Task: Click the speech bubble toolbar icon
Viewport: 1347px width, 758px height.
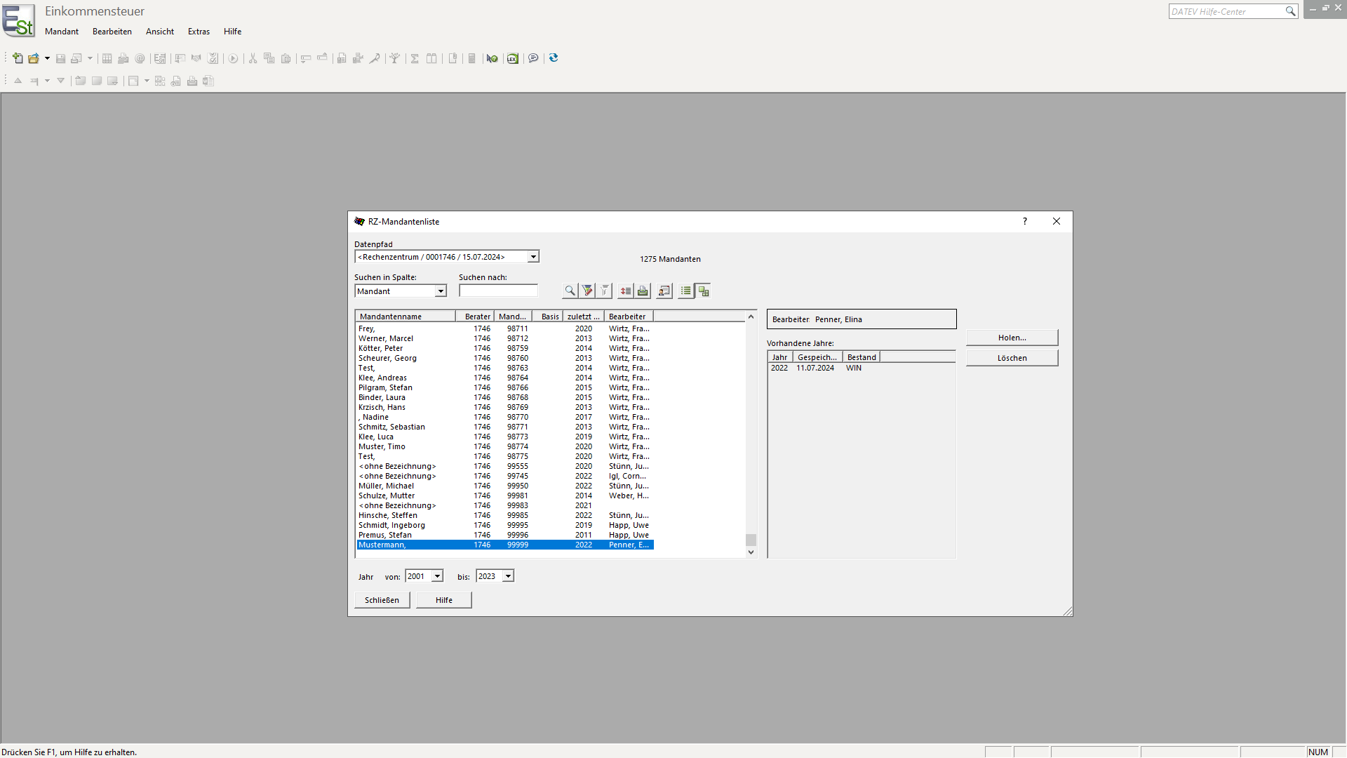Action: click(533, 58)
